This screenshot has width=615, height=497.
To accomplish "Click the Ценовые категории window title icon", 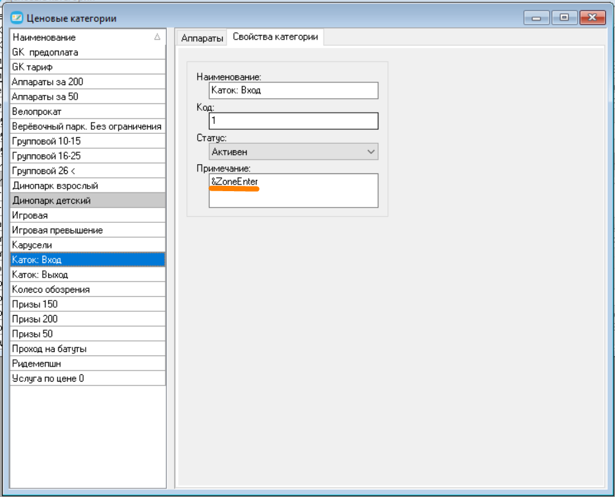I will click(x=17, y=18).
